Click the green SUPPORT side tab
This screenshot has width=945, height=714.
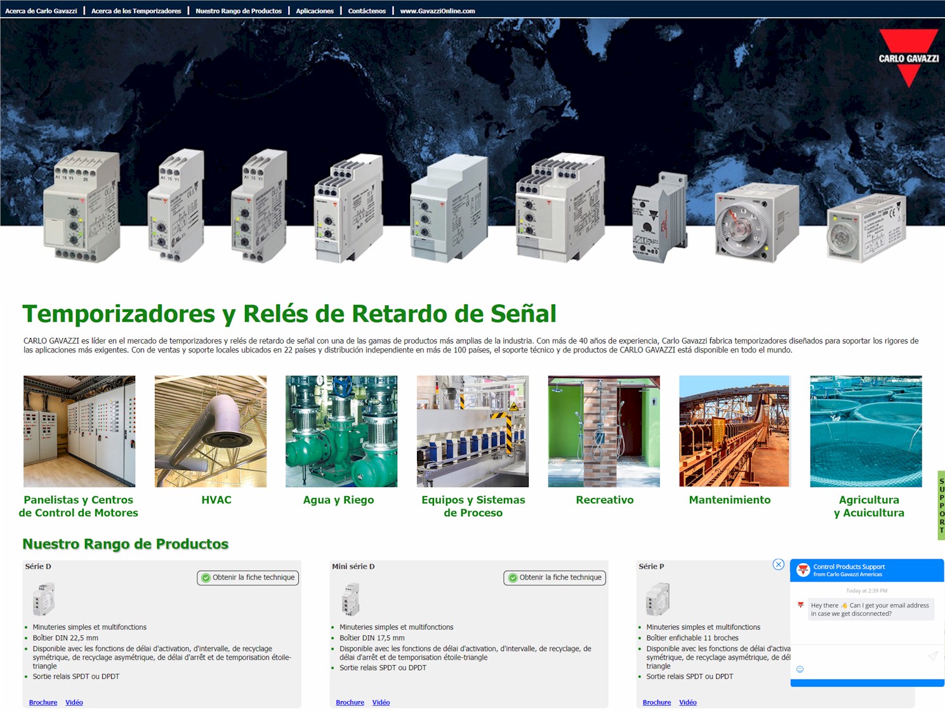pyautogui.click(x=941, y=505)
